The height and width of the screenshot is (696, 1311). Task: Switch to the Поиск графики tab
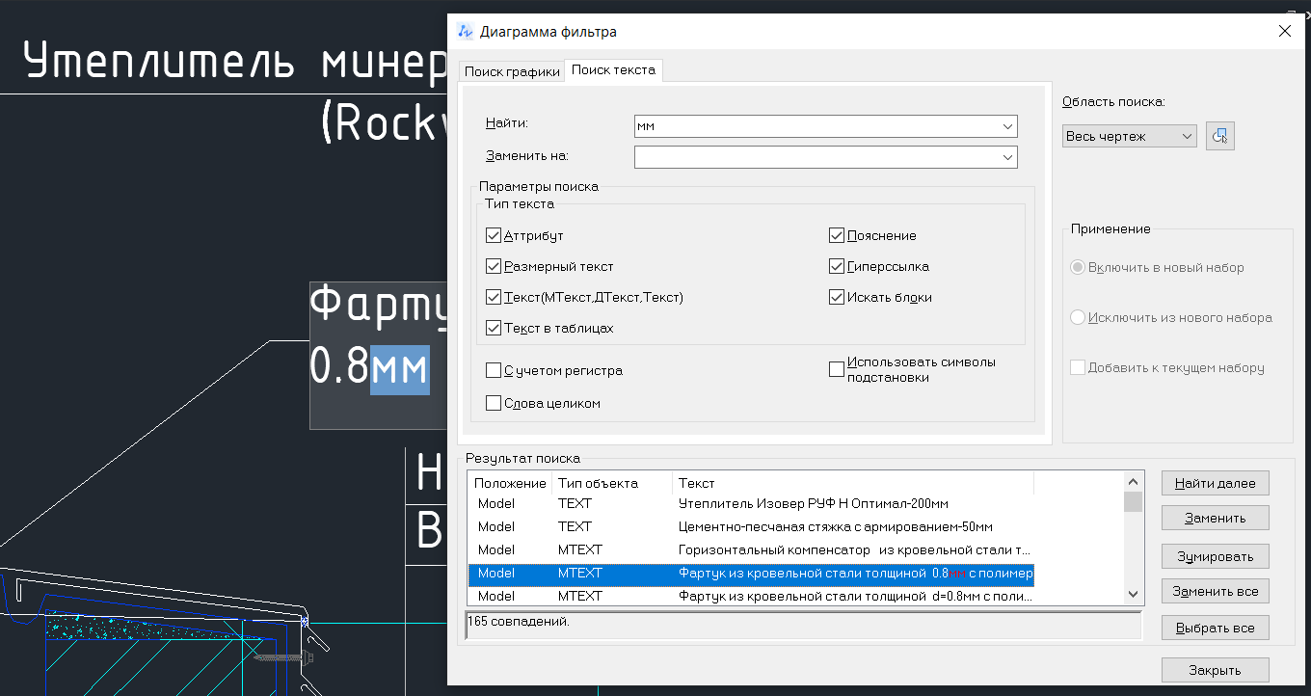point(512,71)
